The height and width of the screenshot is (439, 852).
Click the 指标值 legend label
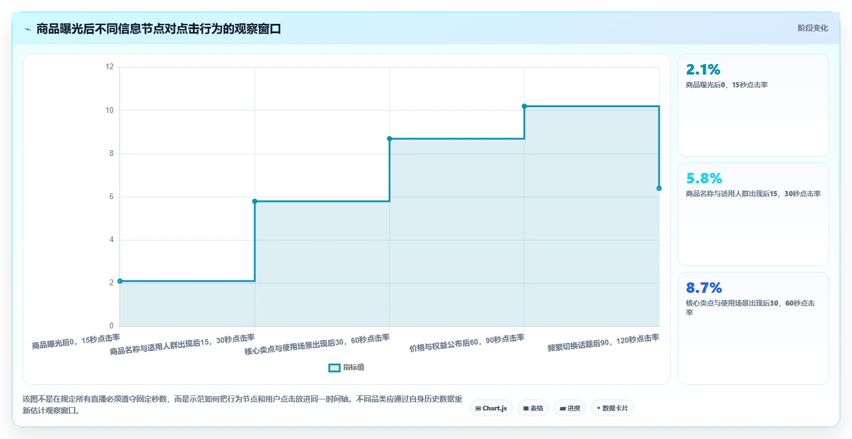354,367
